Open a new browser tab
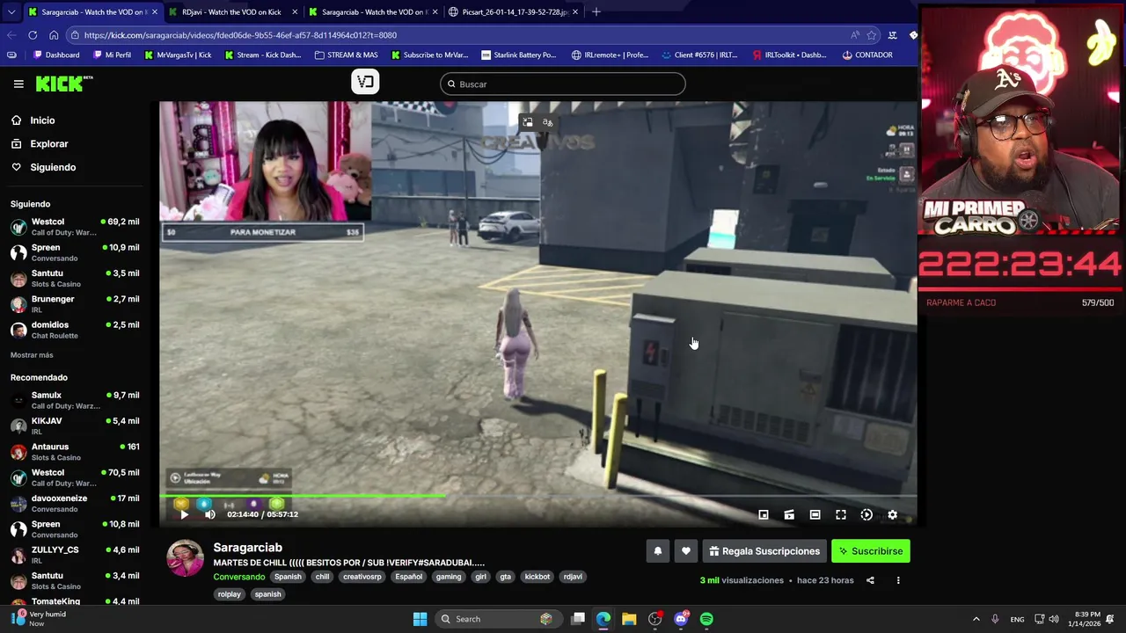Viewport: 1126px width, 633px height. click(596, 12)
